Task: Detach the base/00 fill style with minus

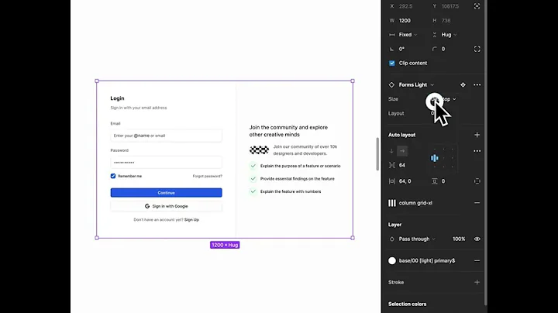Action: 477,260
